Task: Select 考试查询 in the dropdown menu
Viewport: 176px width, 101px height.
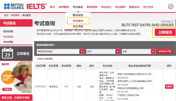Action: [78, 21]
